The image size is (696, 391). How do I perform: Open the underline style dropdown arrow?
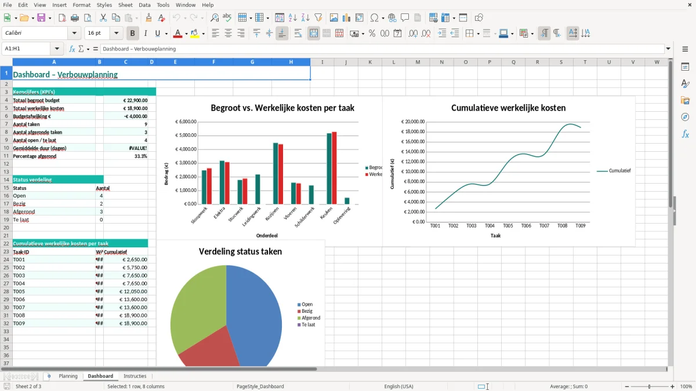tap(166, 34)
